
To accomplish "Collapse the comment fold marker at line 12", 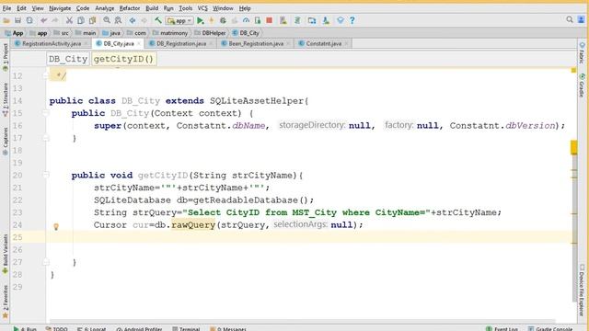I will click(x=45, y=75).
